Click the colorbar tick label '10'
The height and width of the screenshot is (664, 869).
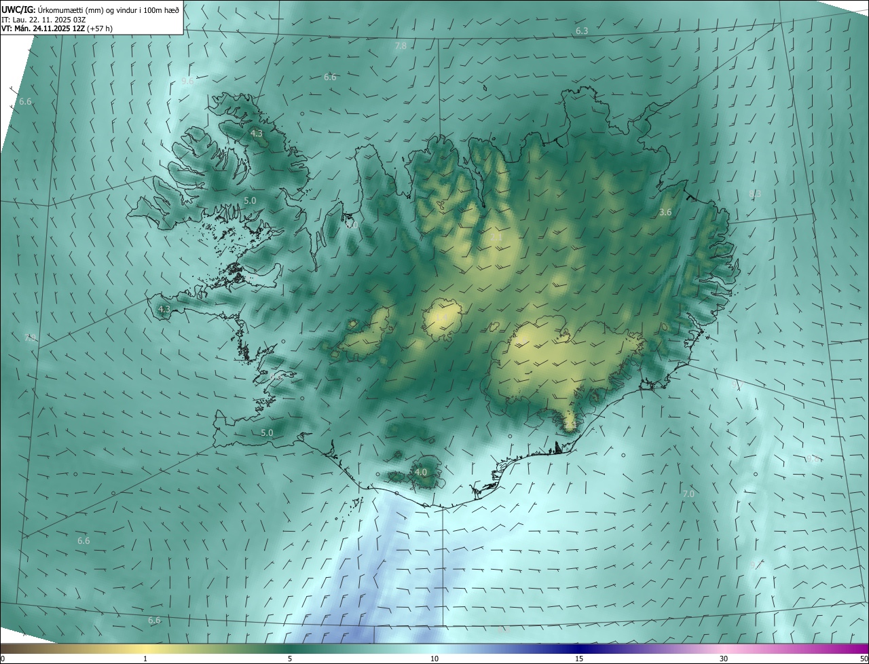click(434, 659)
